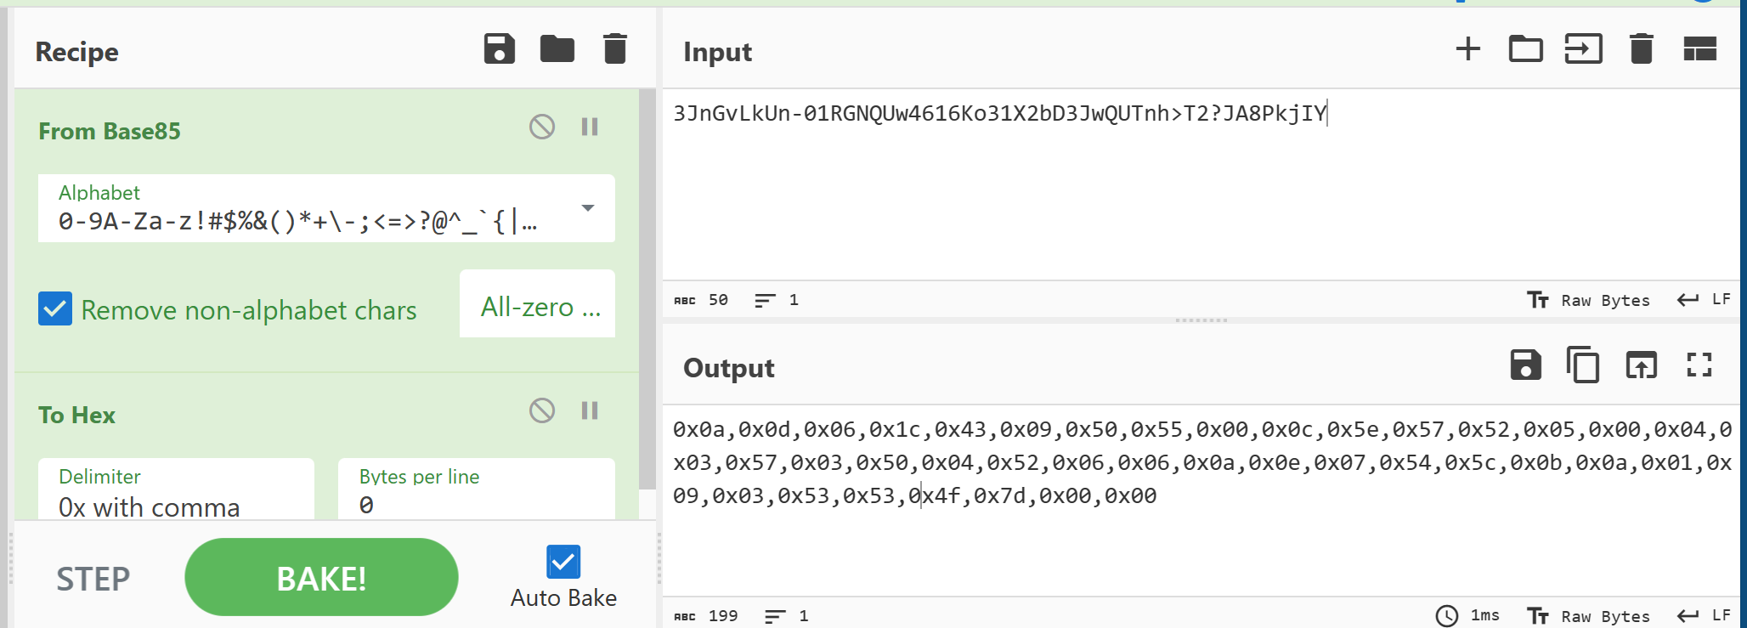1747x628 pixels.
Task: Save output to file
Action: pyautogui.click(x=1526, y=365)
